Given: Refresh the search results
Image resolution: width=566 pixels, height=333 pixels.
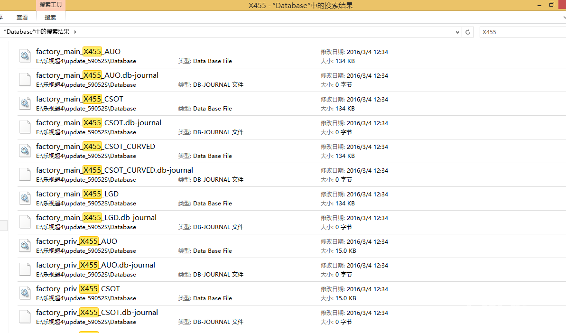Looking at the screenshot, I should (x=468, y=32).
